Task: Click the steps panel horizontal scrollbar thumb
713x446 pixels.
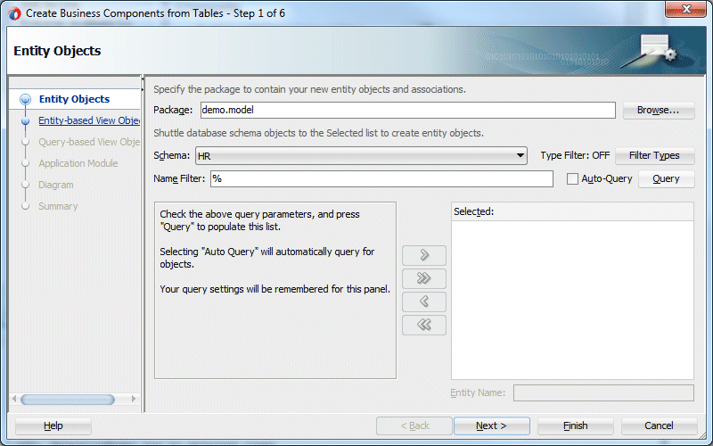Action: click(x=68, y=400)
